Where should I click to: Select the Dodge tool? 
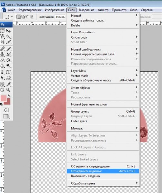pyautogui.click(x=8, y=66)
